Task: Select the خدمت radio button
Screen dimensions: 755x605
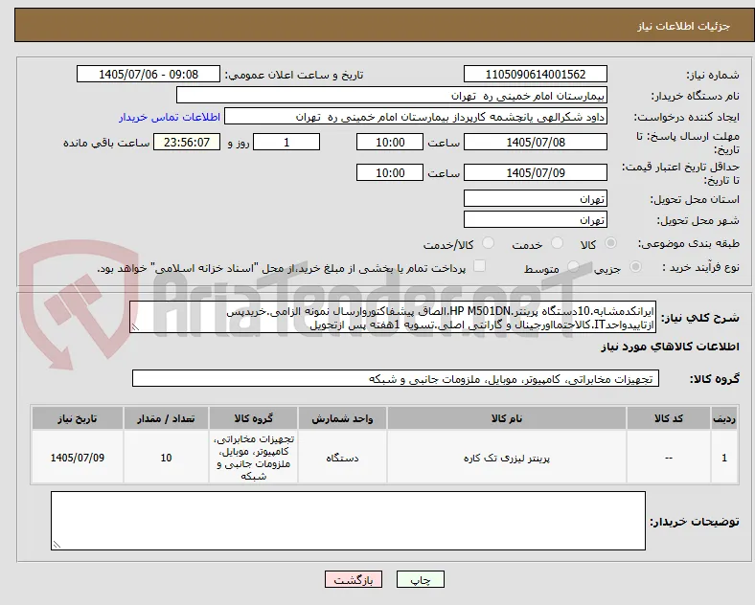Action: (x=557, y=243)
